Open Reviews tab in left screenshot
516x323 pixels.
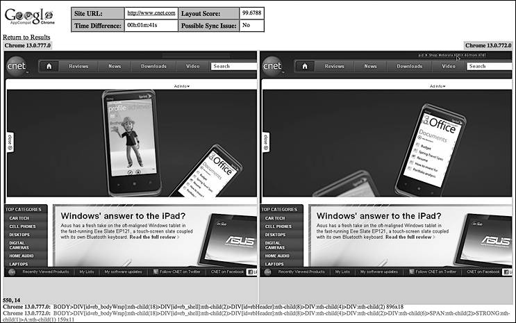pos(78,66)
